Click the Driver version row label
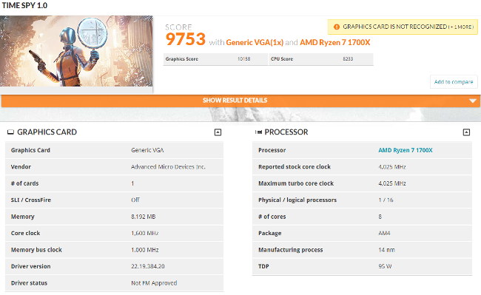The height and width of the screenshot is (295, 481). point(30,266)
